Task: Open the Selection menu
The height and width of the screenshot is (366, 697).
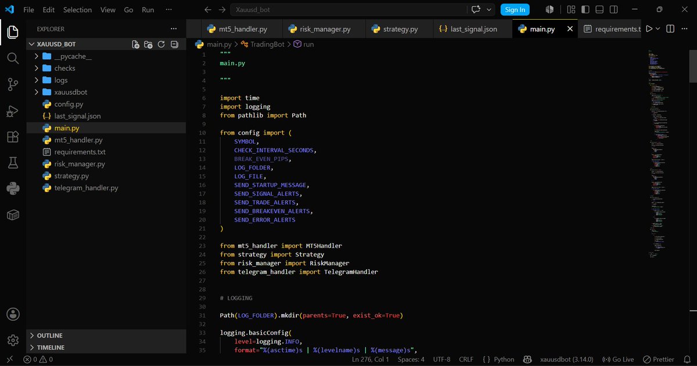Action: (77, 10)
